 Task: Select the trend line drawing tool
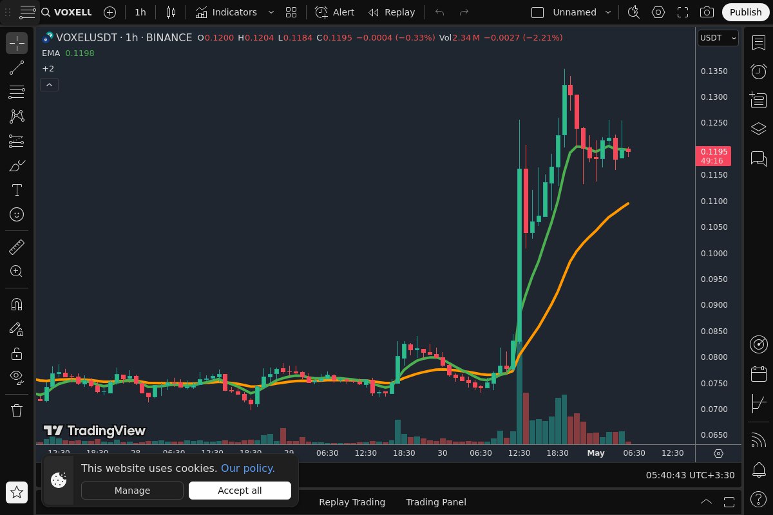pyautogui.click(x=17, y=68)
